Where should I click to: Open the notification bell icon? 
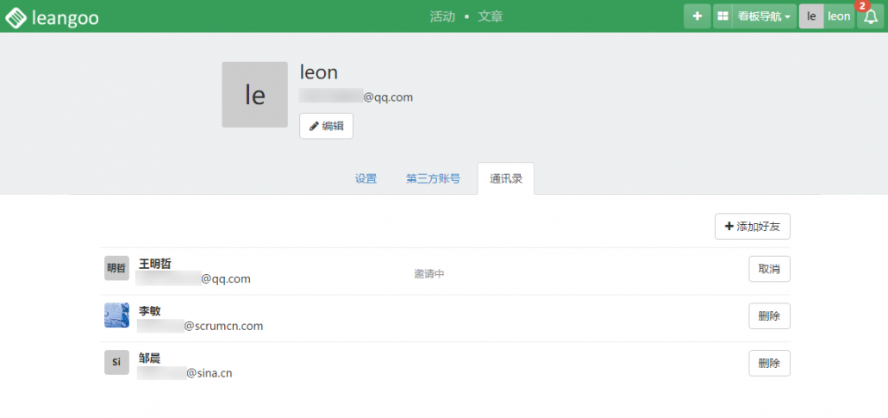pyautogui.click(x=871, y=17)
